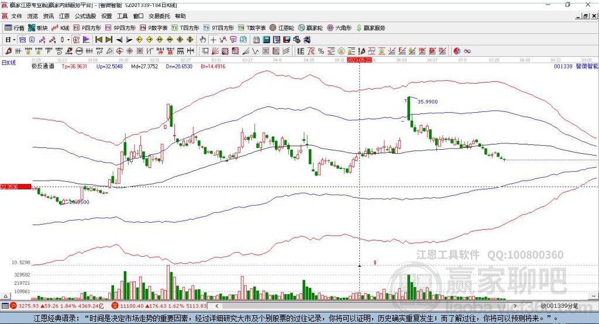The width and height of the screenshot is (599, 324).
Task: Open the 江恩 menu
Action: (64, 16)
